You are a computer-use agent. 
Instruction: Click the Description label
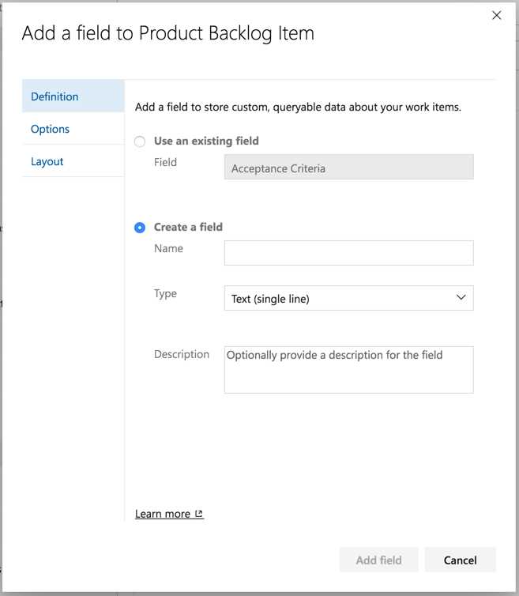(x=182, y=354)
